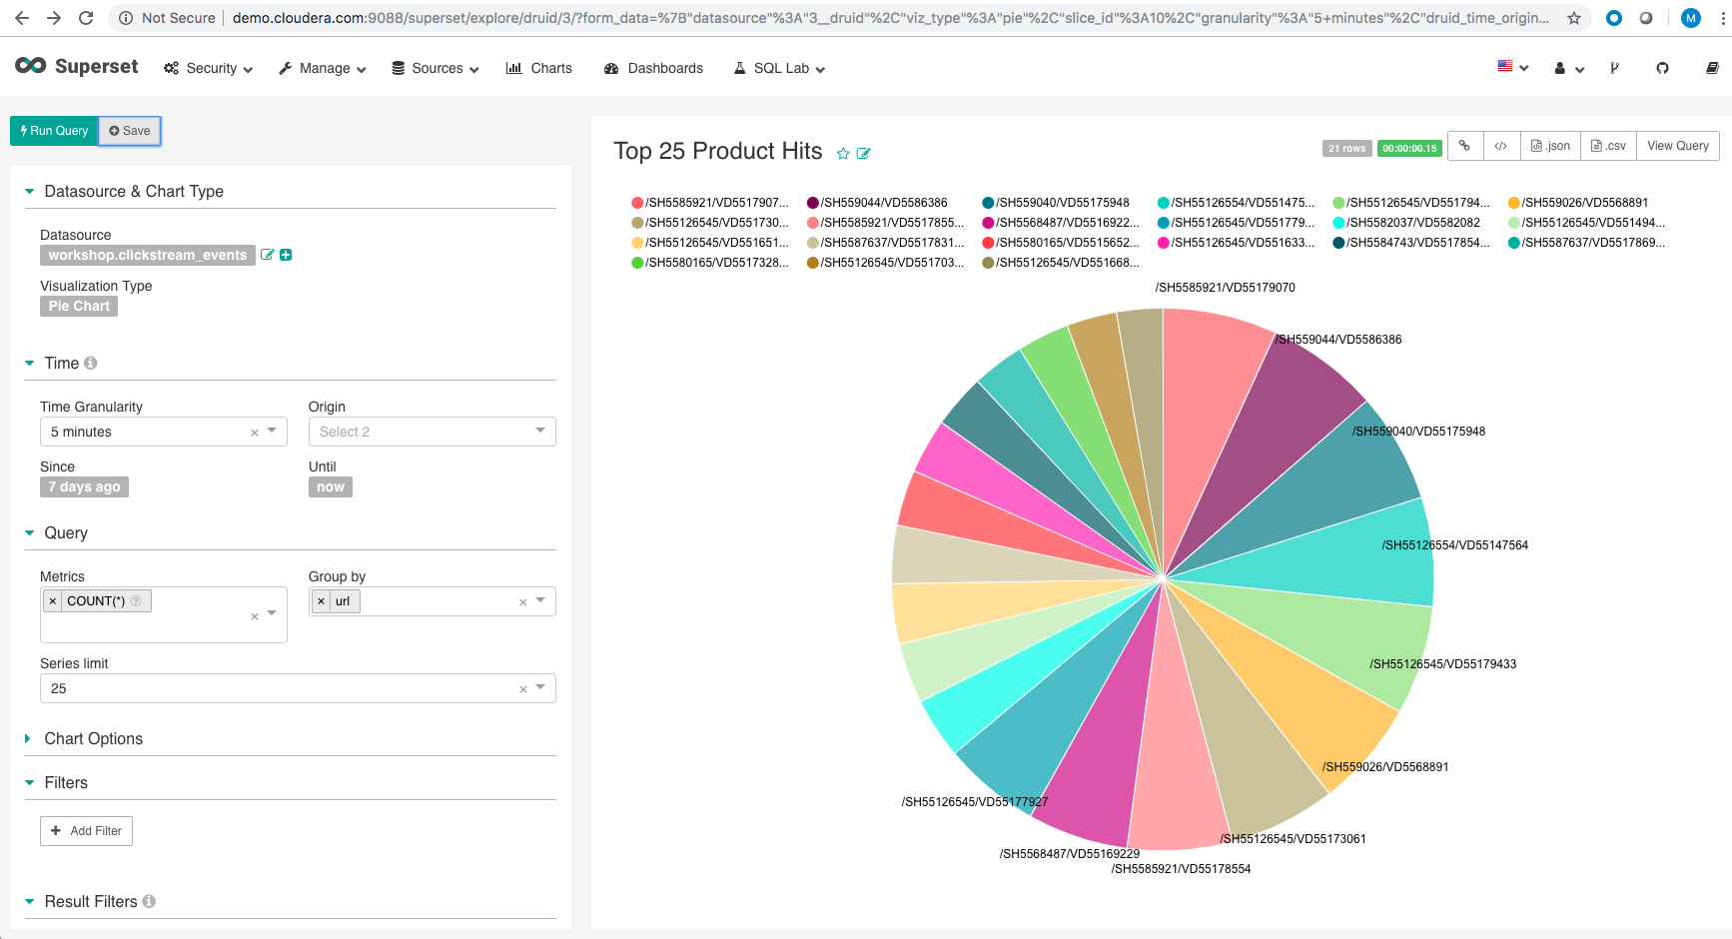
Task: Edit the datasource with the pencil icon
Action: tap(267, 255)
